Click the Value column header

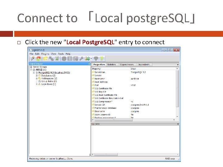coord(153,69)
